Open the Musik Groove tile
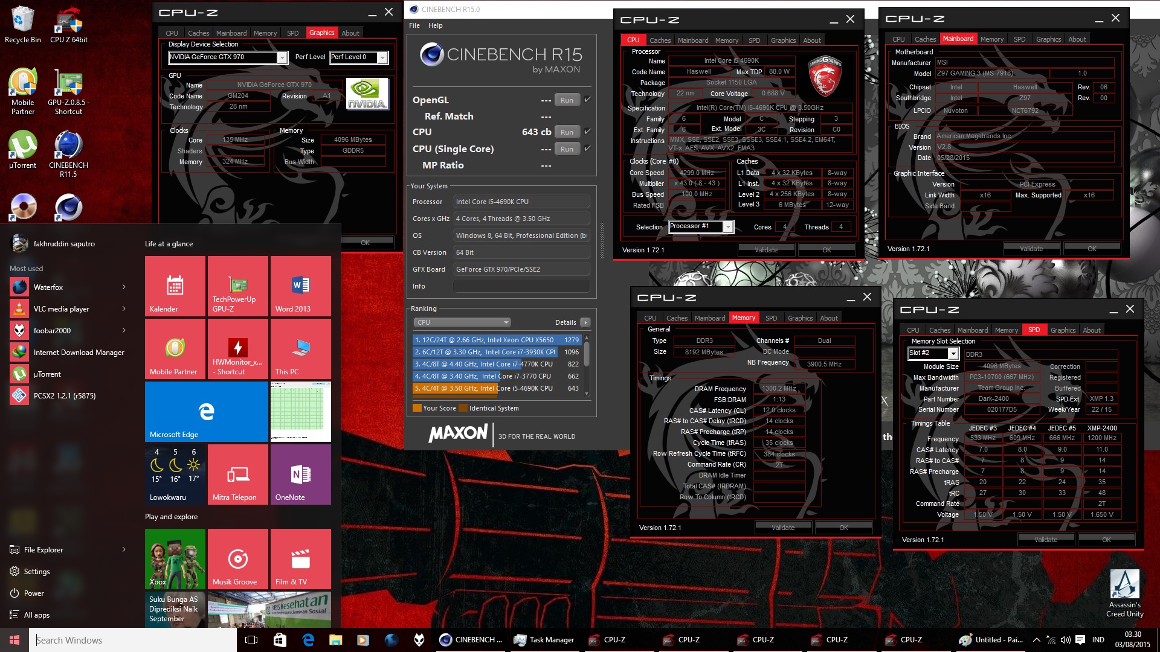The image size is (1160, 652). (238, 559)
